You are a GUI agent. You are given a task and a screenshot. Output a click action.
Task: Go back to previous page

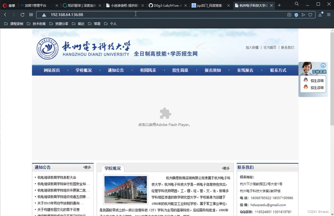pos(5,15)
